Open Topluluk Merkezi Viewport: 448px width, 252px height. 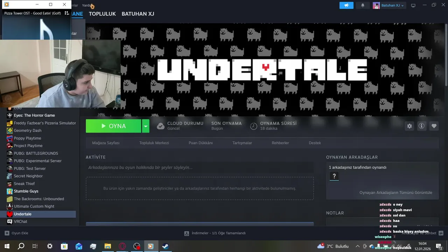pyautogui.click(x=154, y=143)
